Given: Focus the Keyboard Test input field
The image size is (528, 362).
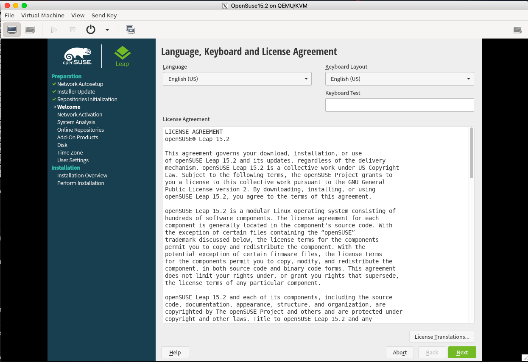Looking at the screenshot, I should (399, 105).
